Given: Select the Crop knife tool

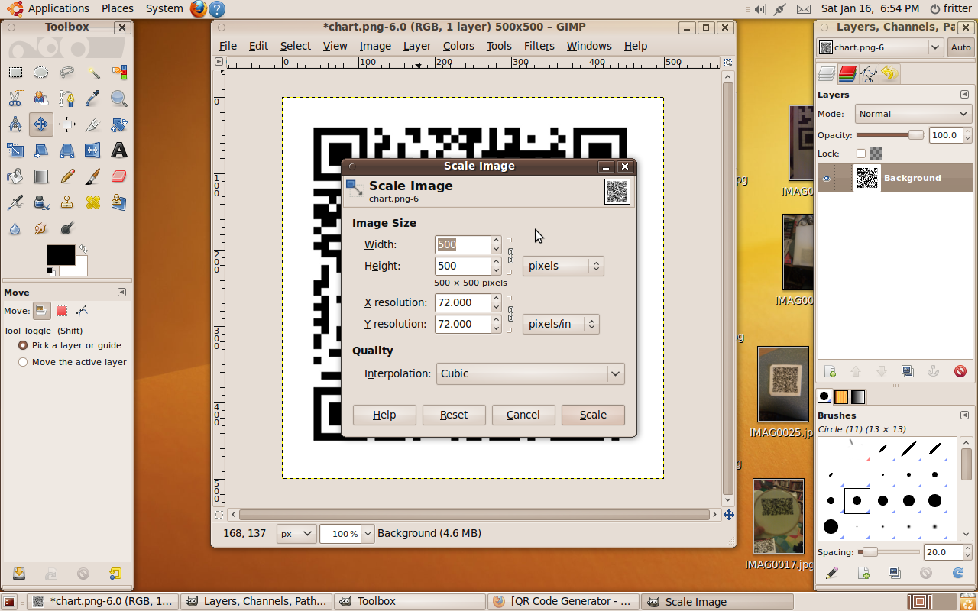Looking at the screenshot, I should pos(93,124).
